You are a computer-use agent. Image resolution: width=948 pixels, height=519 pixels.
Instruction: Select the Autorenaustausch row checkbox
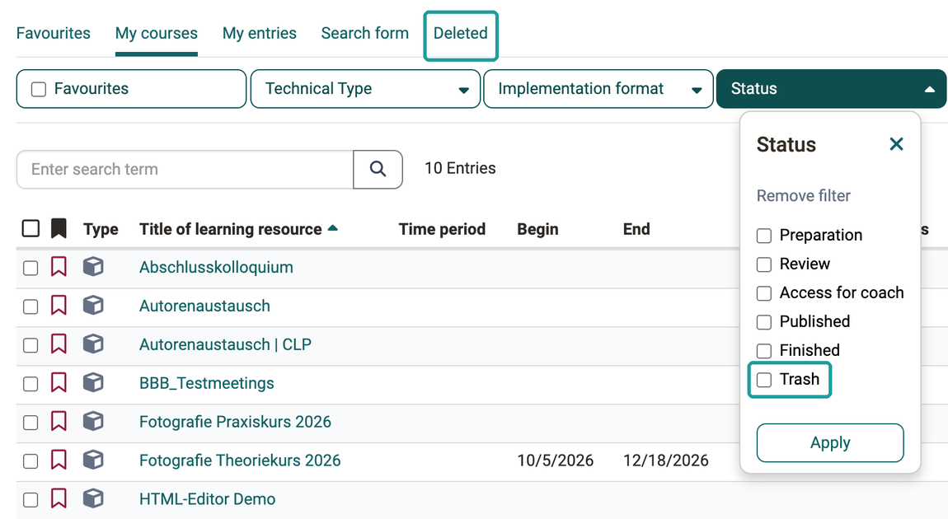click(x=31, y=306)
